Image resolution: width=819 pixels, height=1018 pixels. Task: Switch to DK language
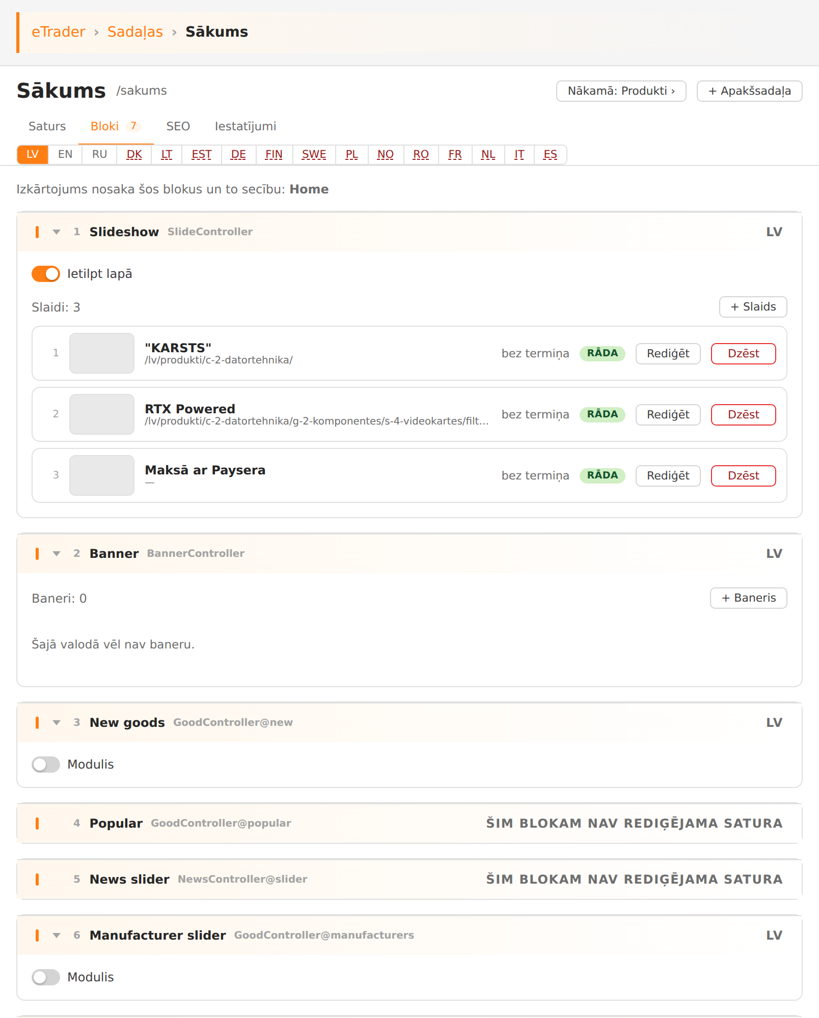(x=134, y=155)
